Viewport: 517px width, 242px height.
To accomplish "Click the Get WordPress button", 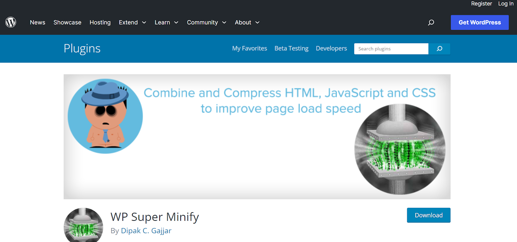I will 480,23.
